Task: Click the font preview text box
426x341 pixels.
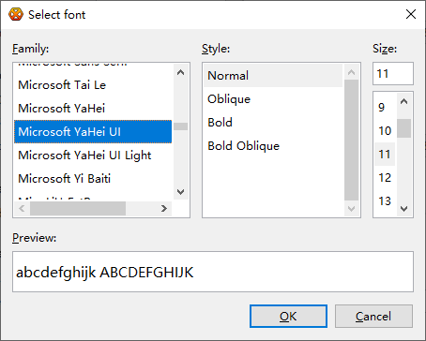Action: [x=213, y=272]
